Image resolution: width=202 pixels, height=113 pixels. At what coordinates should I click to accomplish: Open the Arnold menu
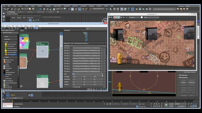pos(106,6)
